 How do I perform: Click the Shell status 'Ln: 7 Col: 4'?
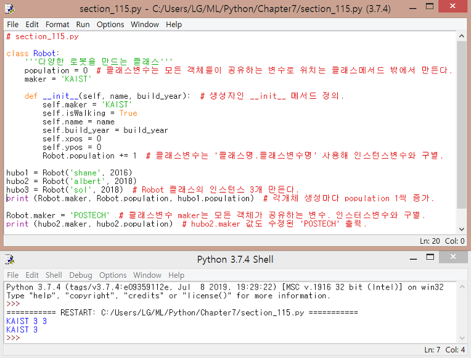coord(444,349)
